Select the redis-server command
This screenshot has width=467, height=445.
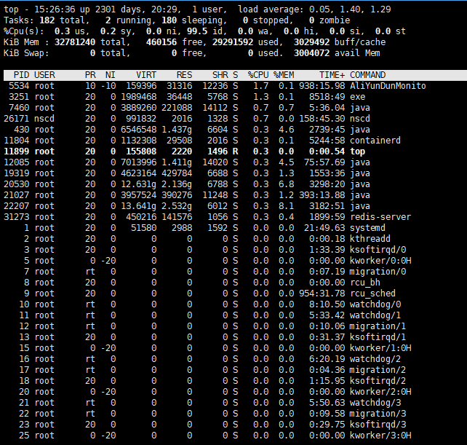[380, 217]
